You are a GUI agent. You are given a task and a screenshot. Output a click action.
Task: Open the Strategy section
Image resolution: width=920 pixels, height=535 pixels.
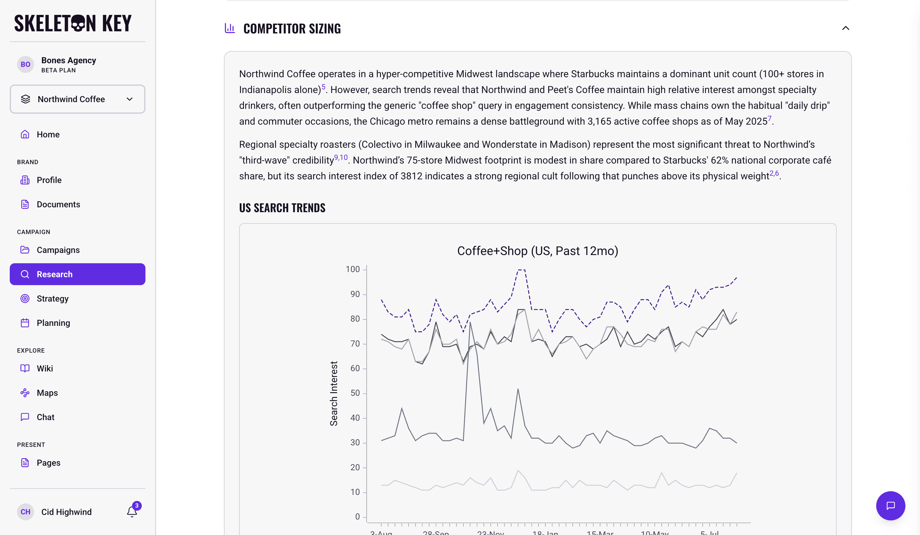click(77, 298)
